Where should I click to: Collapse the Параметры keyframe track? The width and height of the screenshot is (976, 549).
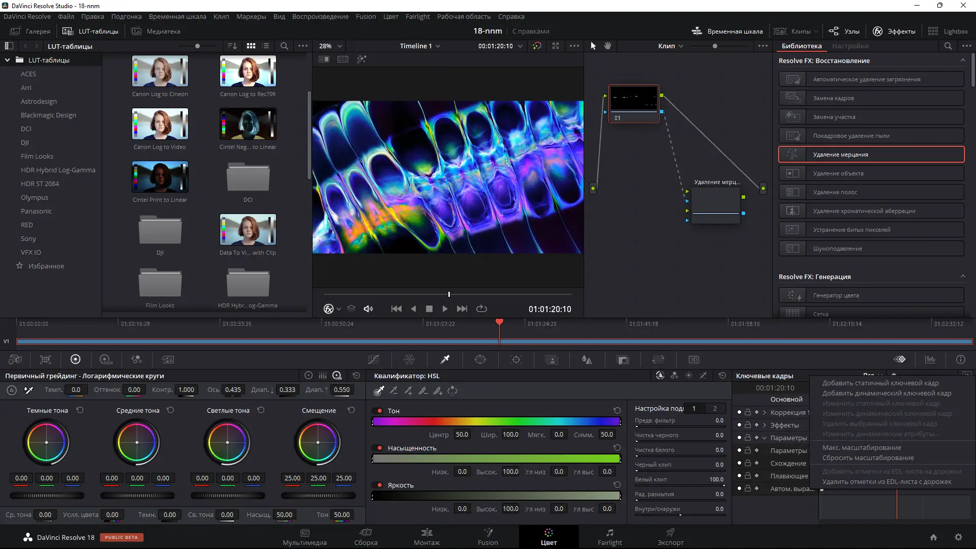(765, 438)
